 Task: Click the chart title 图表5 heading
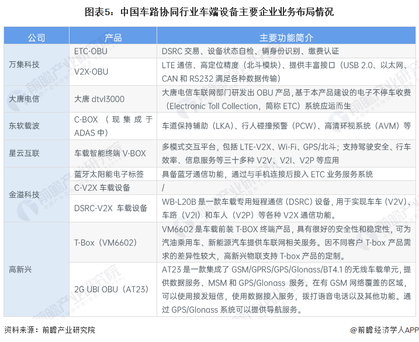pos(209,11)
